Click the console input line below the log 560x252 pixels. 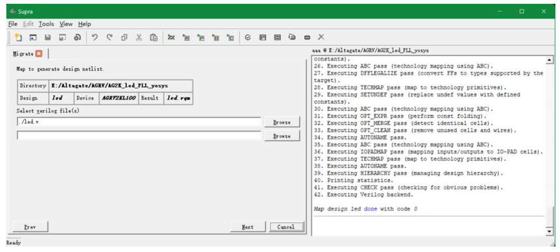coord(428,226)
